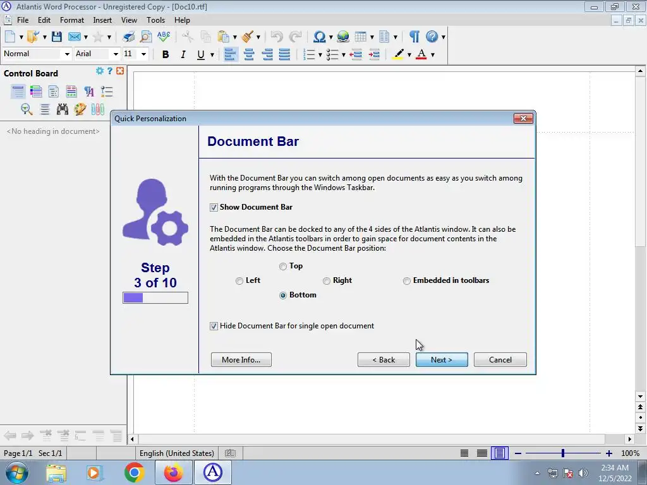Screen dimensions: 647x485
Task: Open the File menu
Action: click(x=23, y=20)
